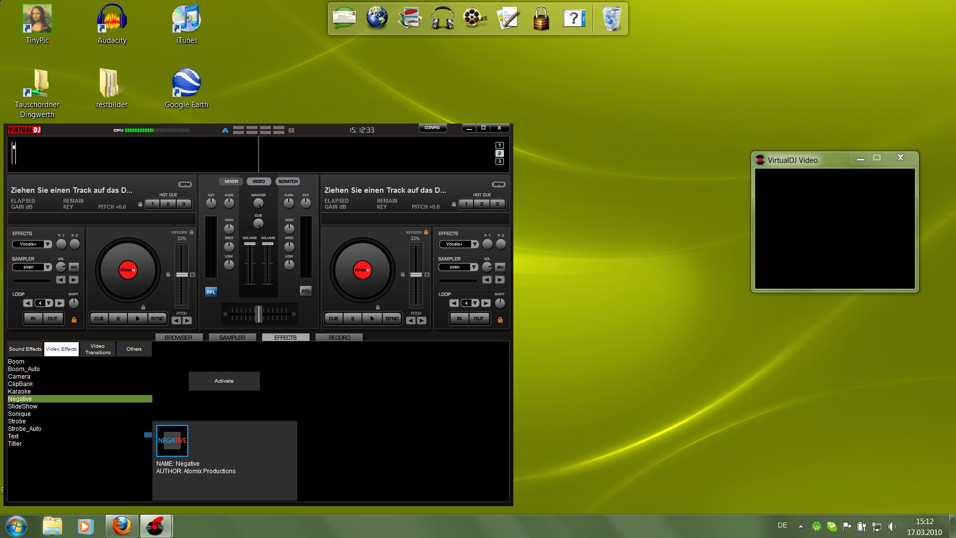The width and height of the screenshot is (956, 538).
Task: Toggle left deck orange loop lock
Action: pyautogui.click(x=74, y=320)
